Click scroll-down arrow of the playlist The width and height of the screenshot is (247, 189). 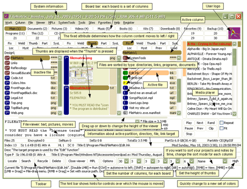pyautogui.click(x=234, y=113)
